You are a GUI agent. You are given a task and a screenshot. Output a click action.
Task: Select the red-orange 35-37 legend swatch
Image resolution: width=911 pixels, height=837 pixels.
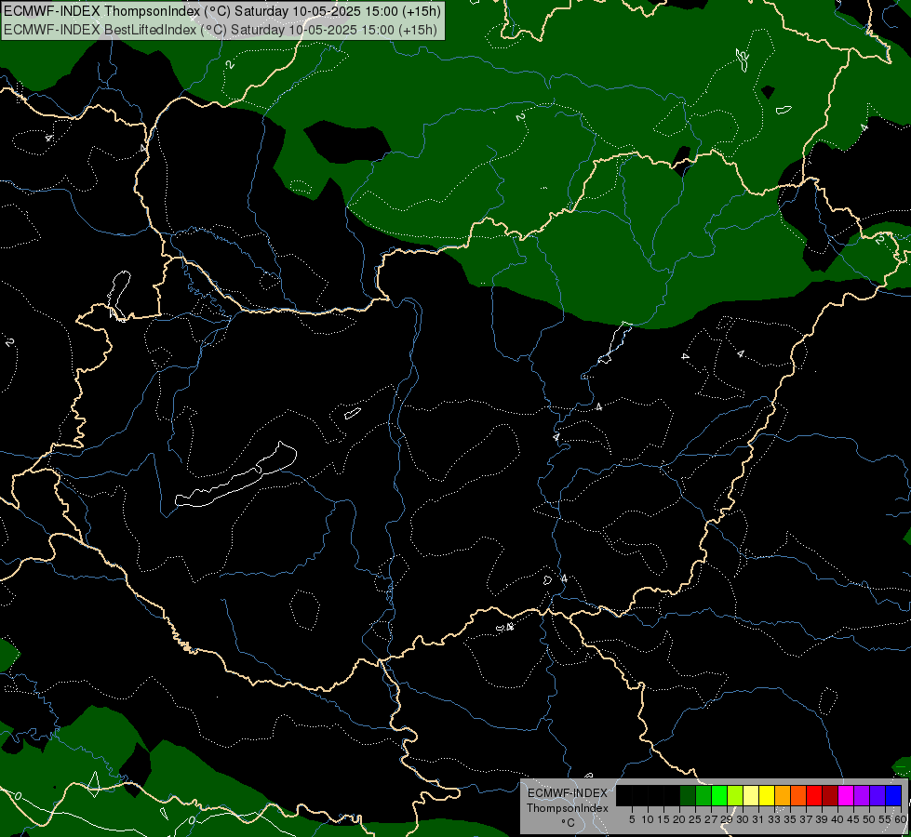(798, 795)
